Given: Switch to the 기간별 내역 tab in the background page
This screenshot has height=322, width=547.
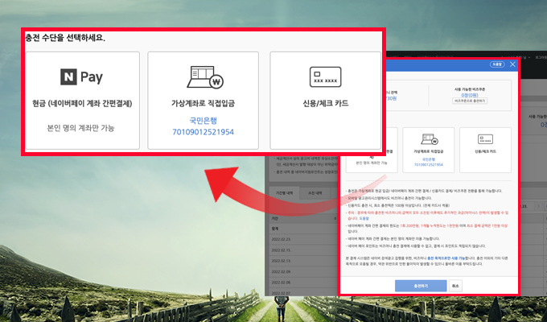Looking at the screenshot, I should [x=284, y=192].
